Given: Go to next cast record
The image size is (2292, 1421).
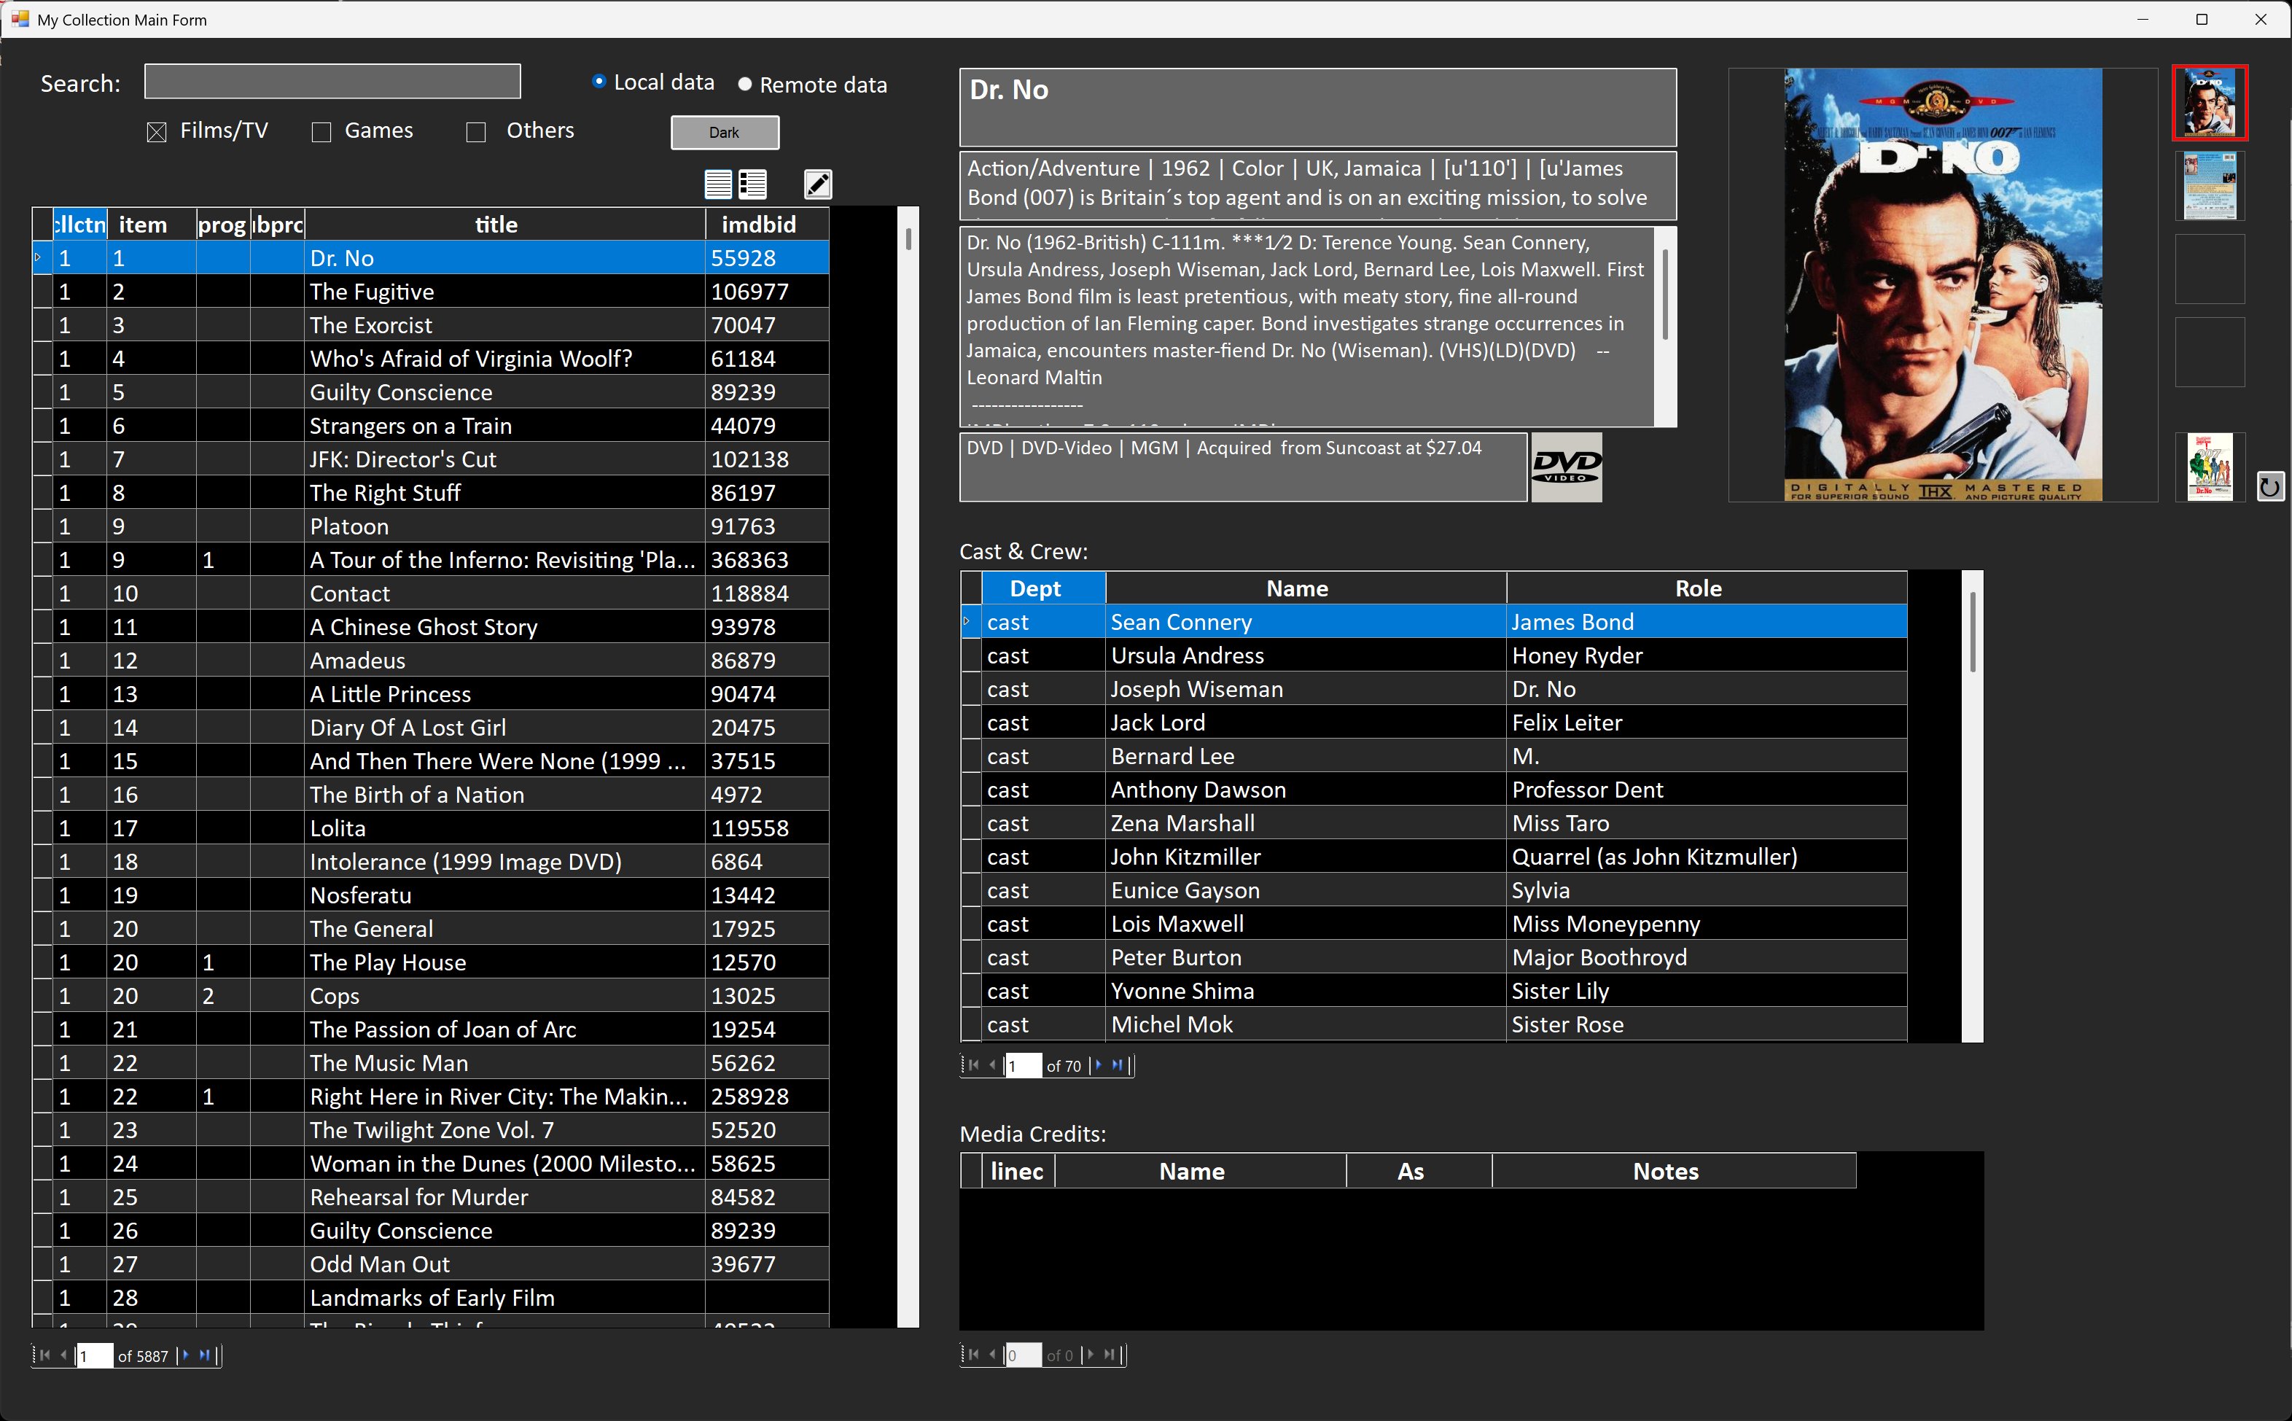Looking at the screenshot, I should coord(1098,1064).
